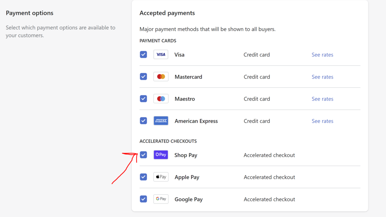Image resolution: width=386 pixels, height=217 pixels.
Task: Open See rates for Visa
Action: [x=322, y=55]
